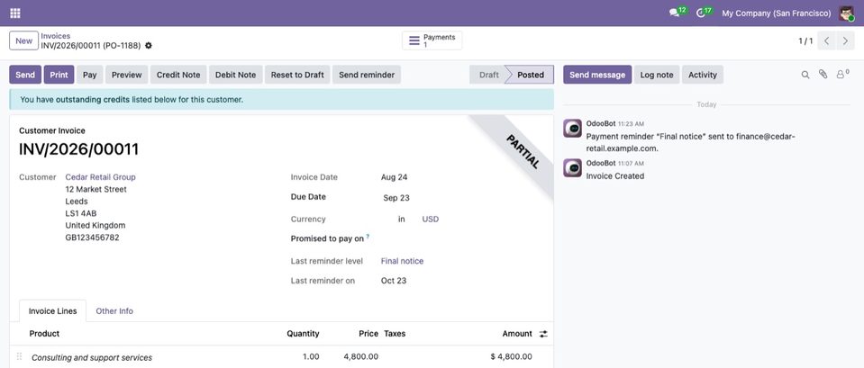
Task: Click Send reminder button
Action: point(367,75)
